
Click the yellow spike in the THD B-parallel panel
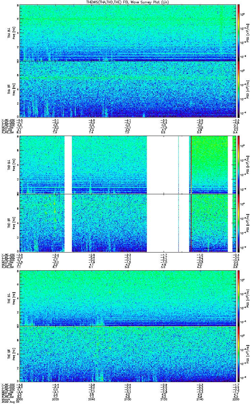click(x=54, y=207)
